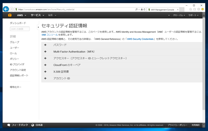Screen dimensions: 208x131
Task: Open 利用規約 footer link
Action: coord(196,125)
